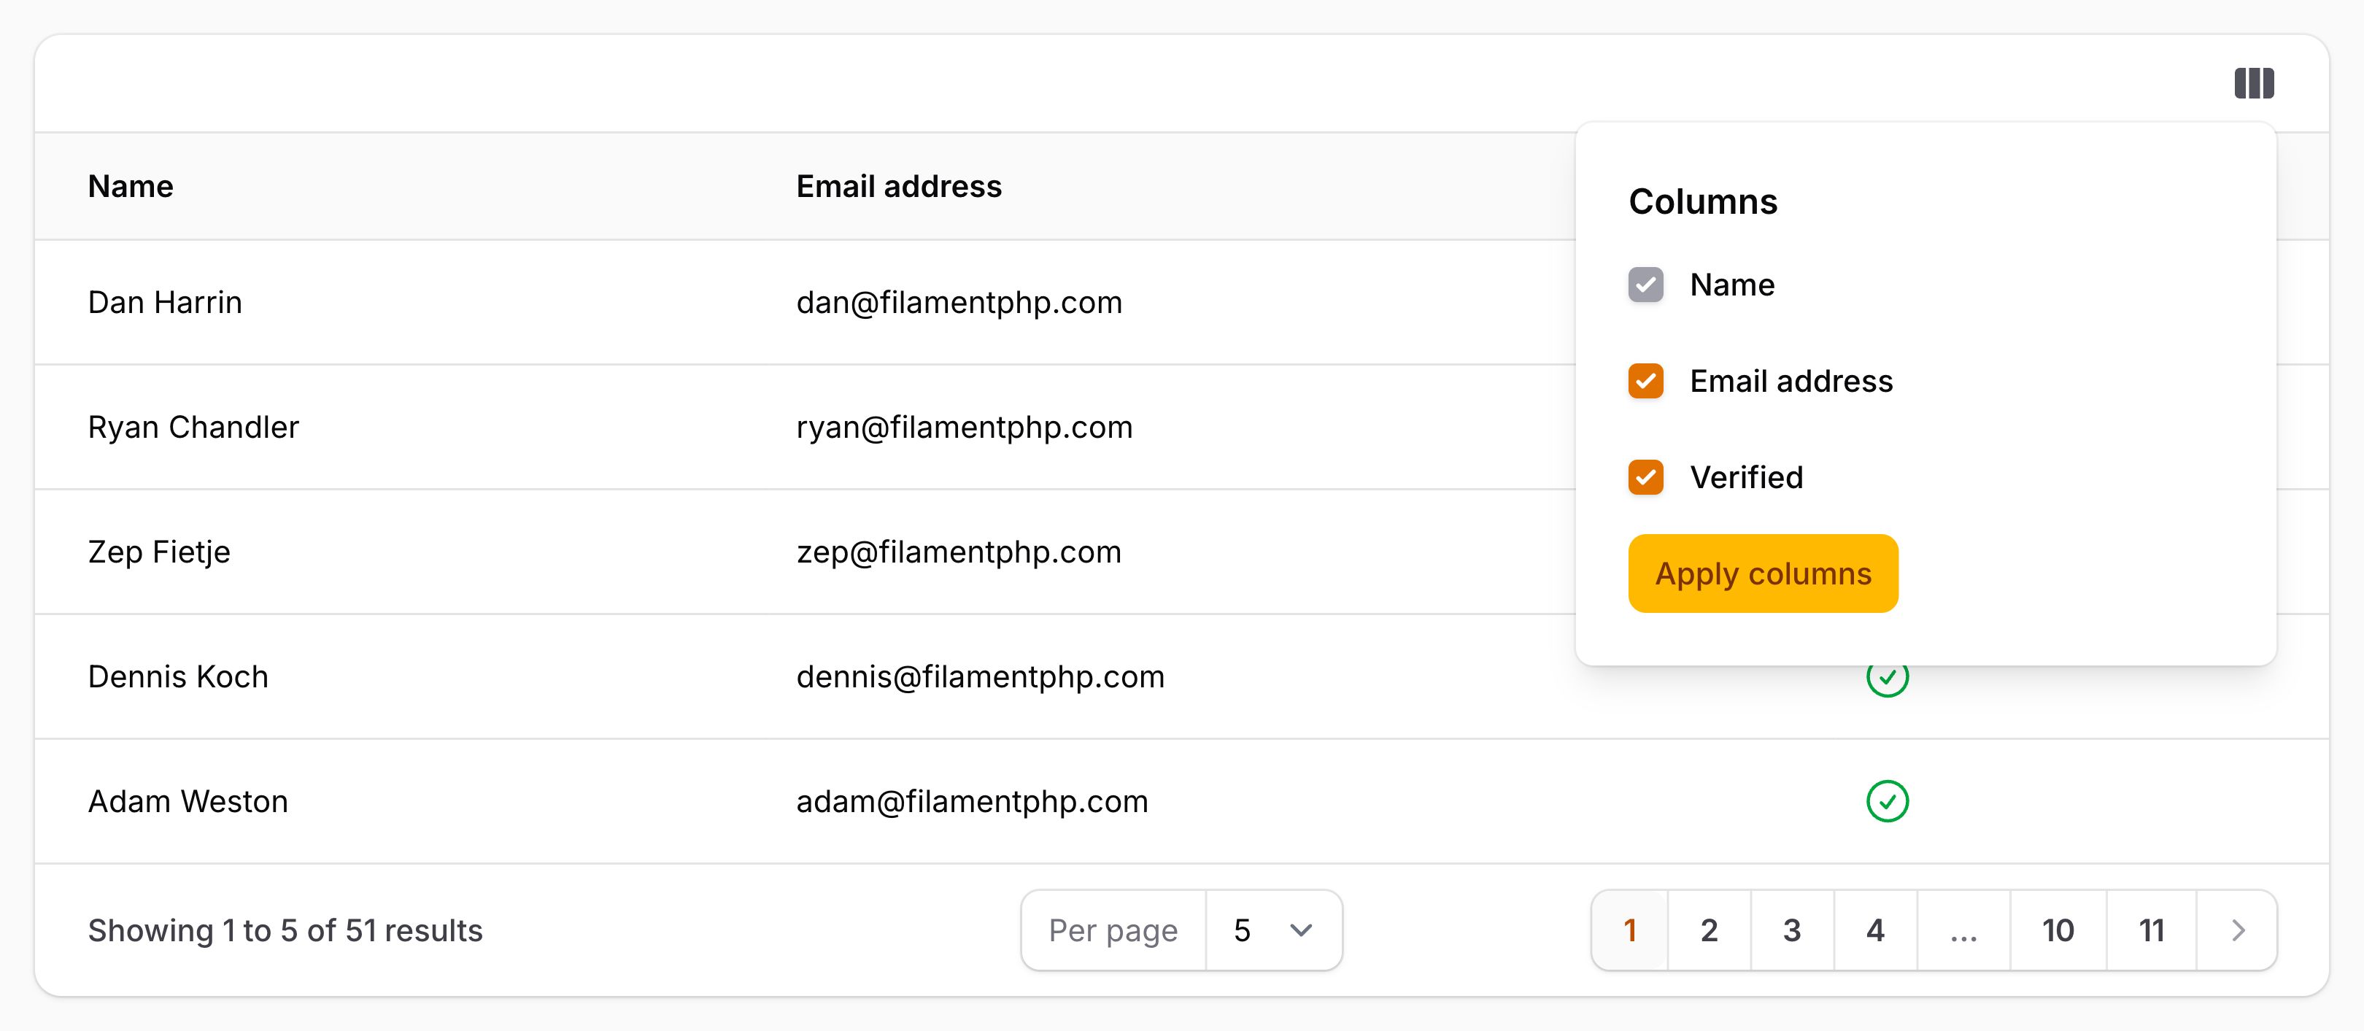Screen dimensions: 2364x1031
Task: Uncheck the Verified column checkbox
Action: pos(1645,476)
